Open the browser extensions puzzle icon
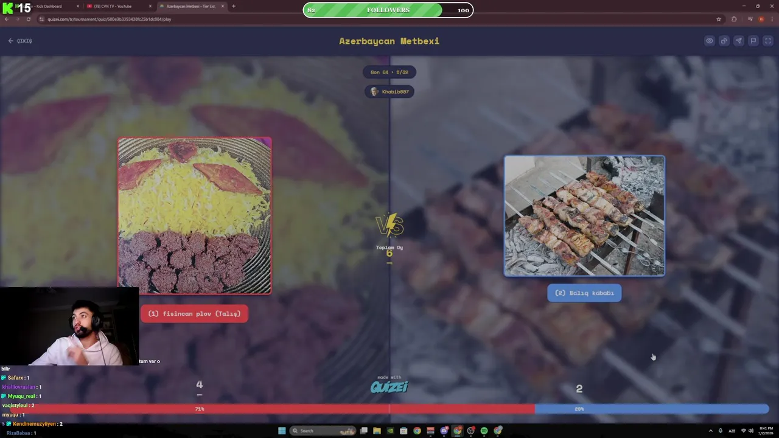Viewport: 779px width, 438px height. click(734, 19)
